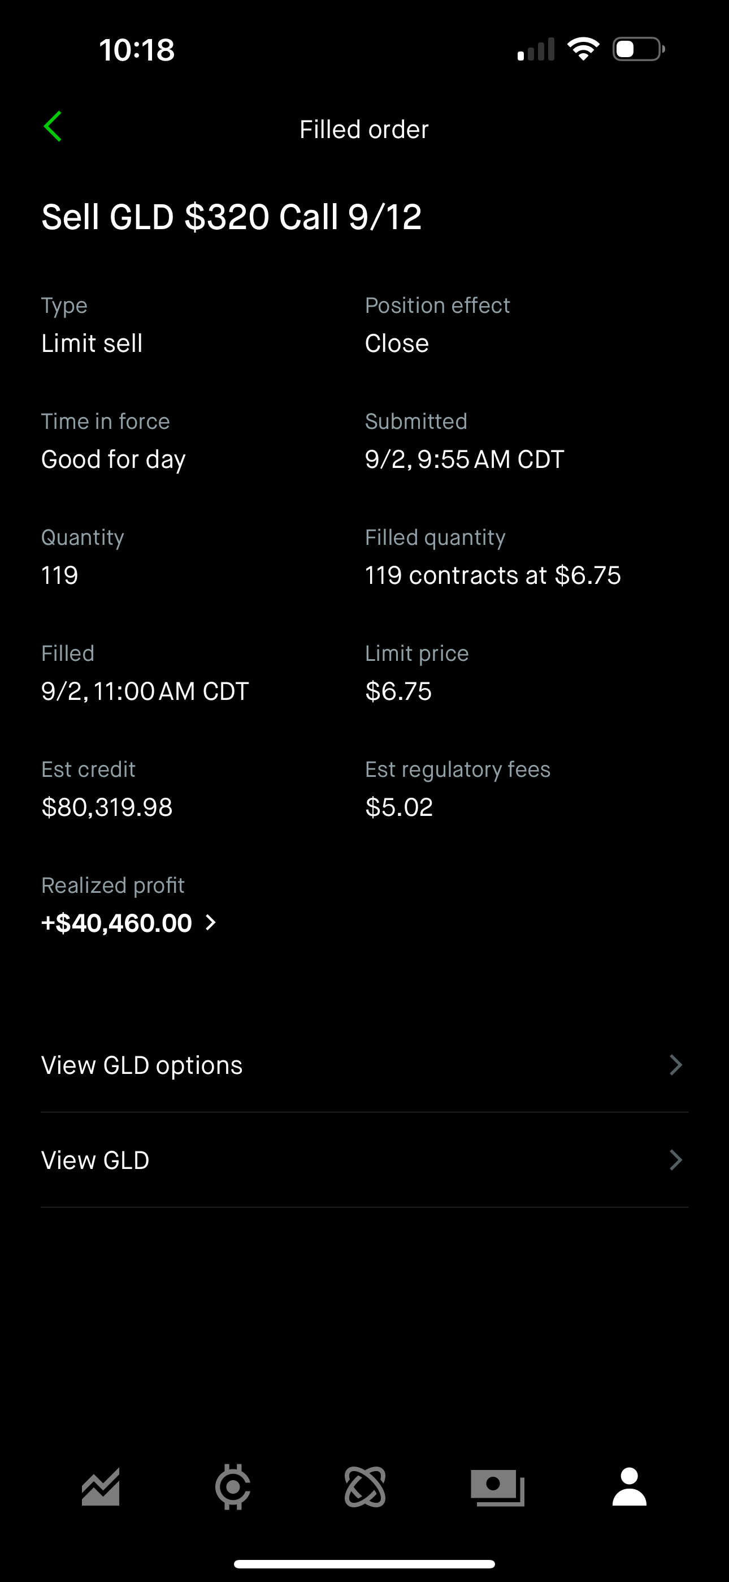
Task: Tap the Wi-Fi status icon
Action: 583,49
